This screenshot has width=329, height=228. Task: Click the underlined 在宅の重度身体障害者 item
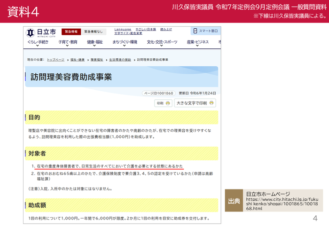click(110, 166)
